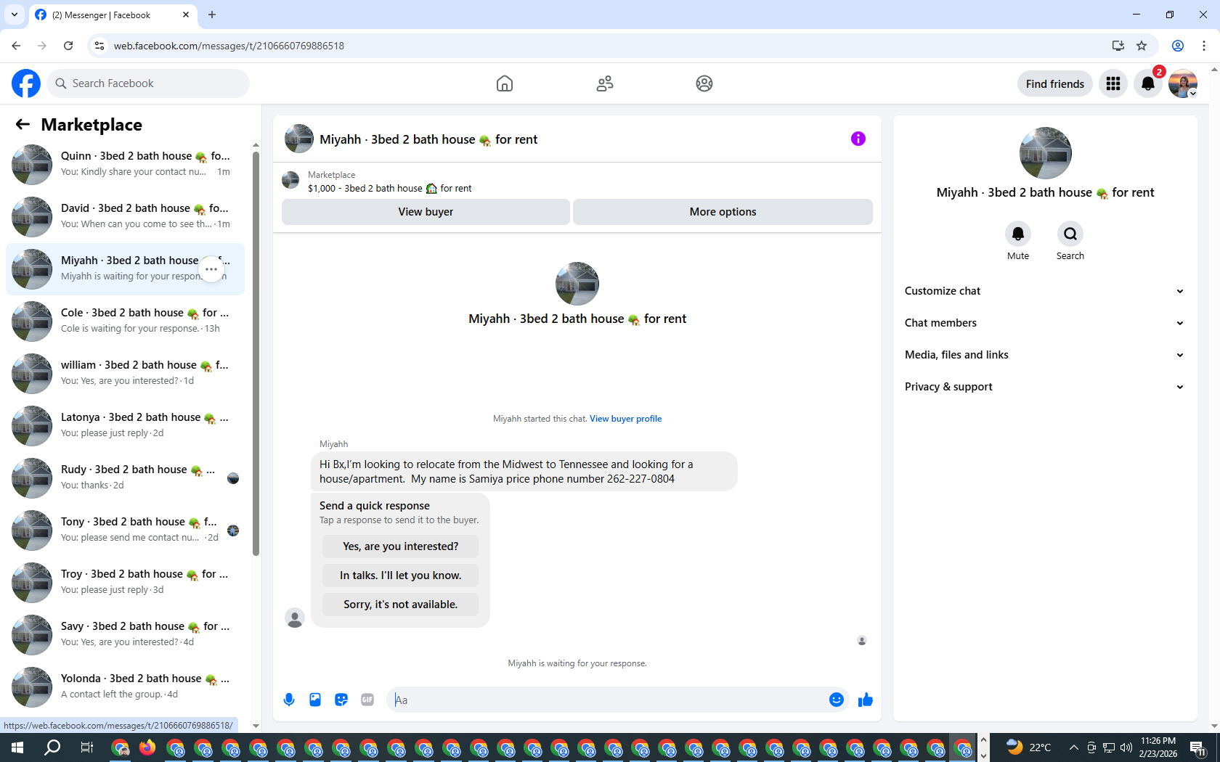Show hidden system tray icons
The width and height of the screenshot is (1220, 762).
click(1073, 747)
